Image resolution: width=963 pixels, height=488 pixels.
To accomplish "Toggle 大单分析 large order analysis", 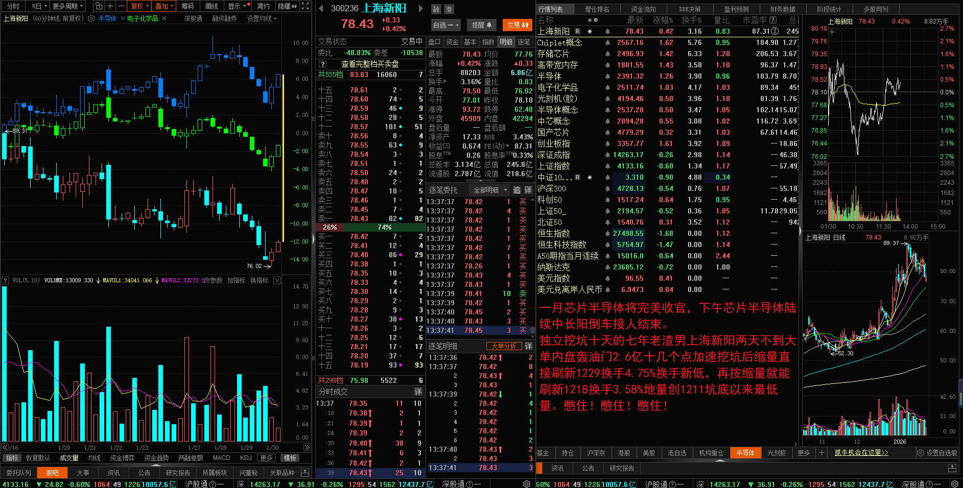I will 504,346.
